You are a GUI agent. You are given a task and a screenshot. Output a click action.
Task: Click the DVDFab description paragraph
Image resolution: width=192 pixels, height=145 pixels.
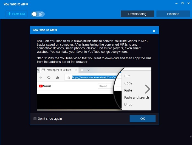(92, 46)
